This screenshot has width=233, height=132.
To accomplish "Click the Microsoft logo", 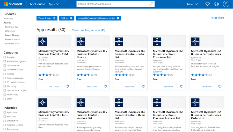I will pyautogui.click(x=13, y=4).
